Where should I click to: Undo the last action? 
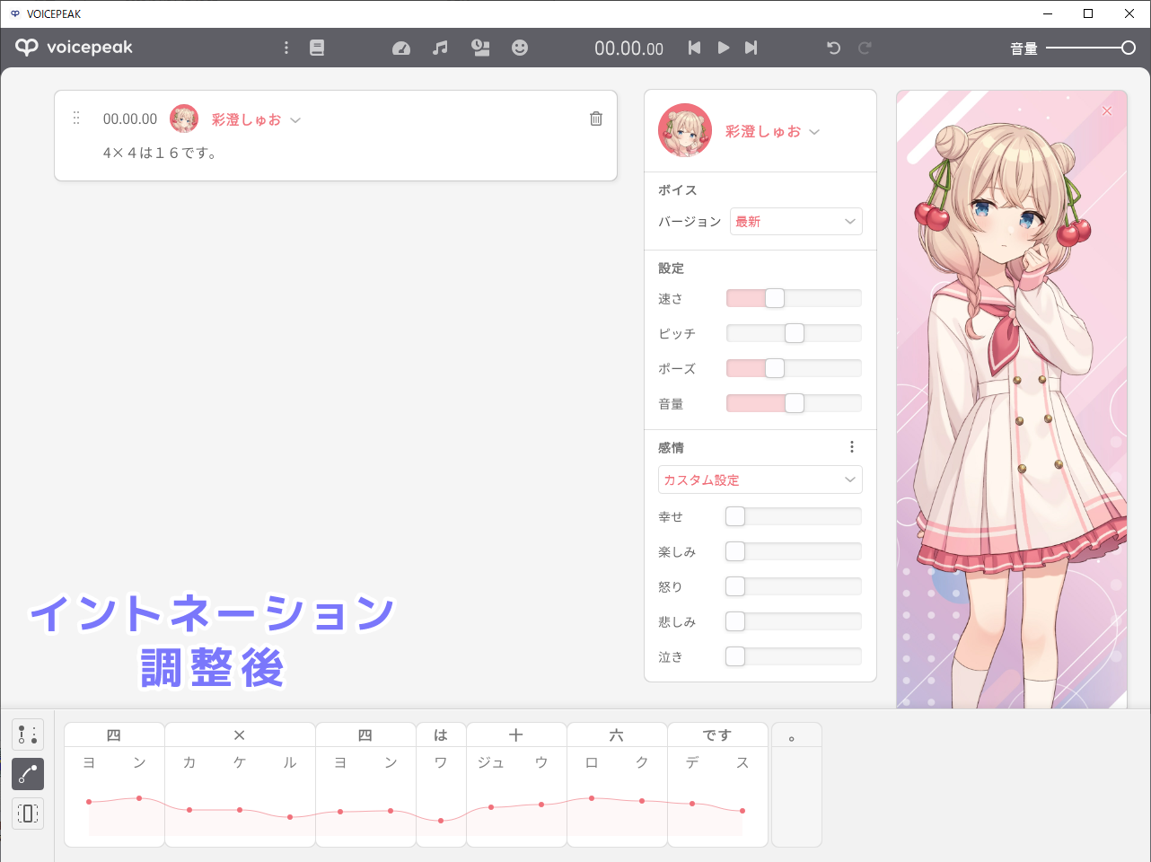tap(833, 48)
